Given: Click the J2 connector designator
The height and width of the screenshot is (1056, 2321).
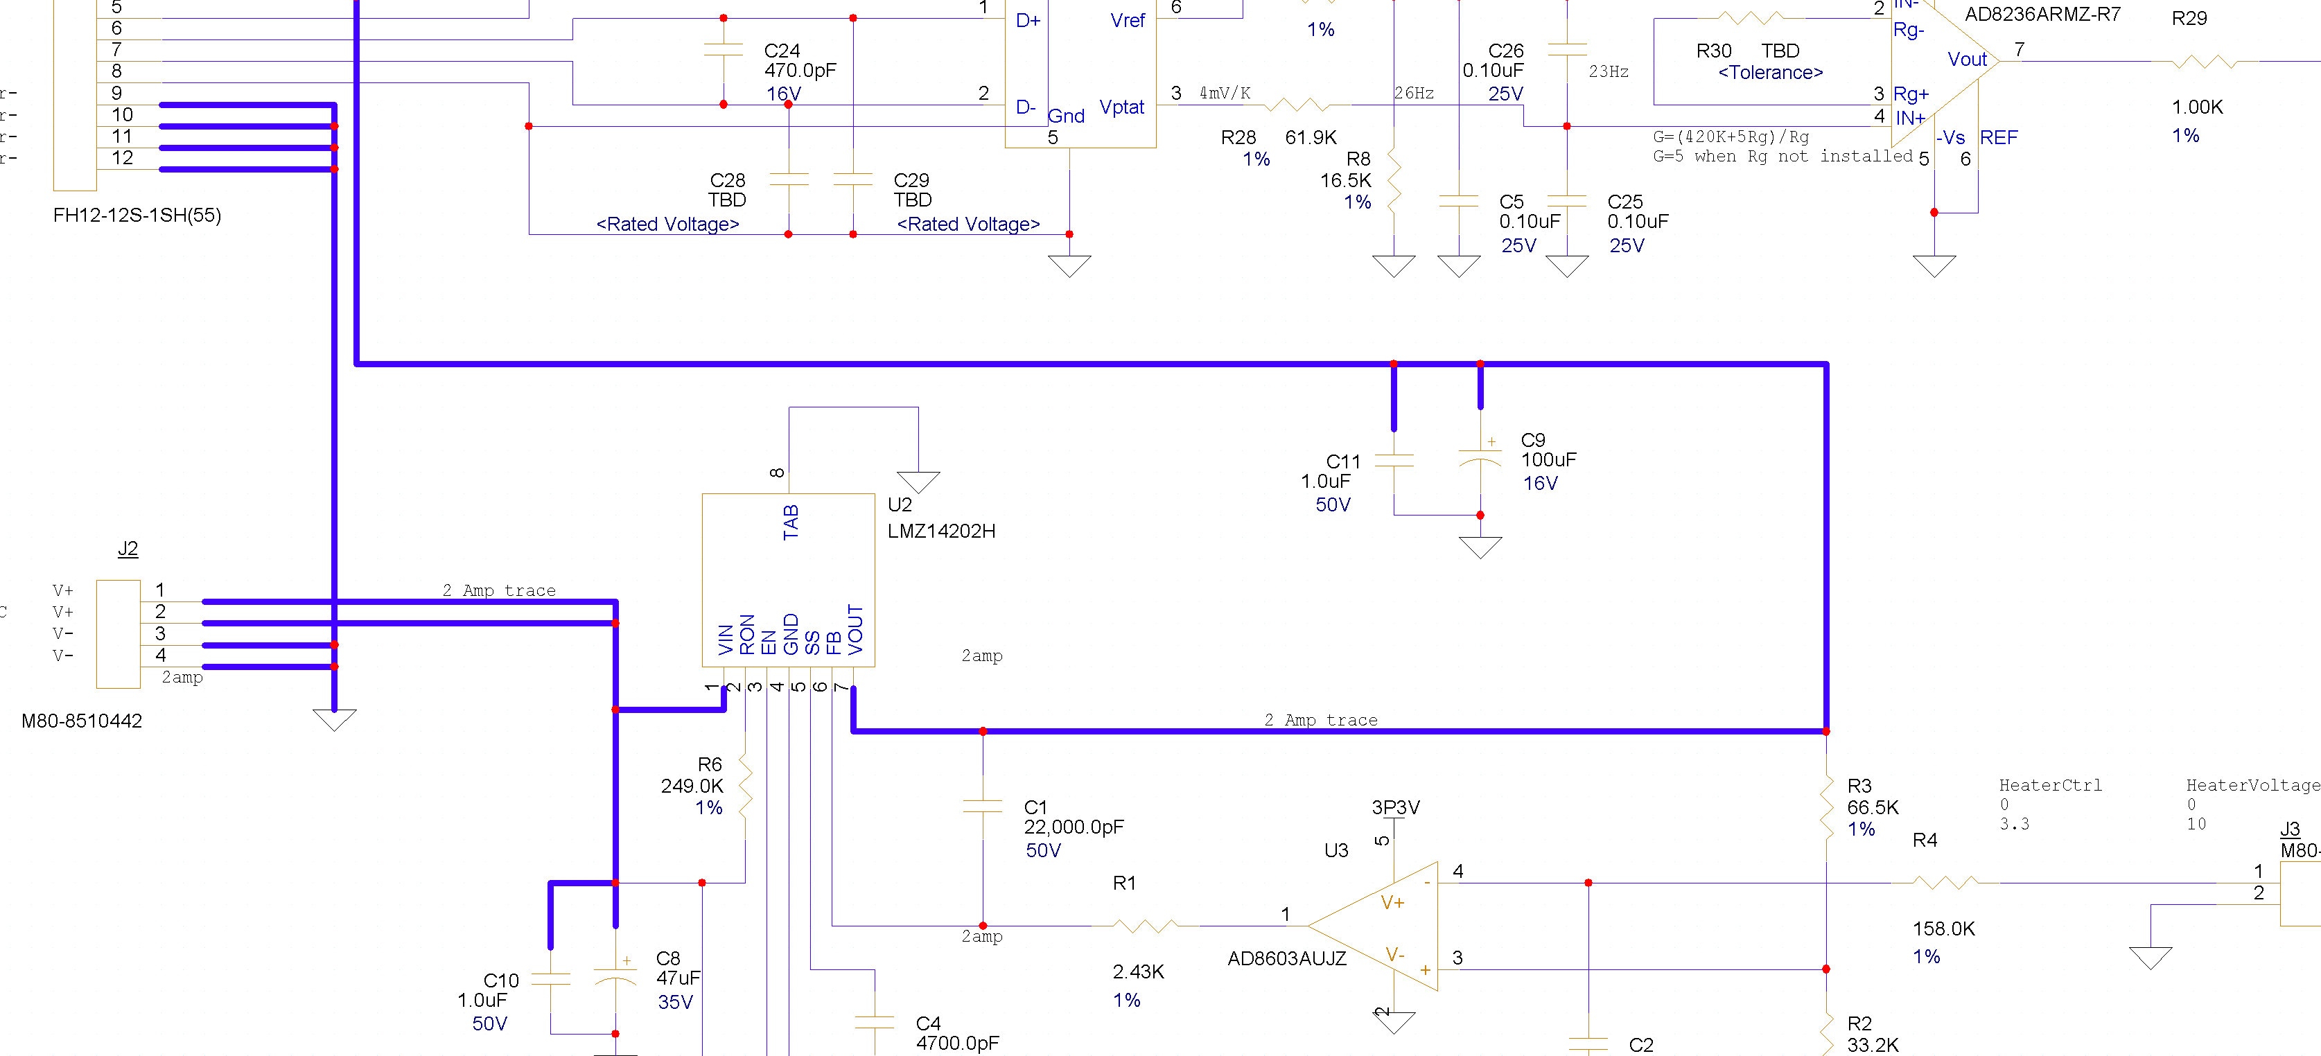Looking at the screenshot, I should click(128, 549).
